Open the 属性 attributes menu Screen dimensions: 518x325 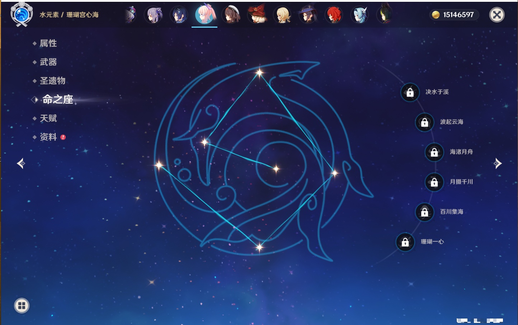(x=48, y=43)
